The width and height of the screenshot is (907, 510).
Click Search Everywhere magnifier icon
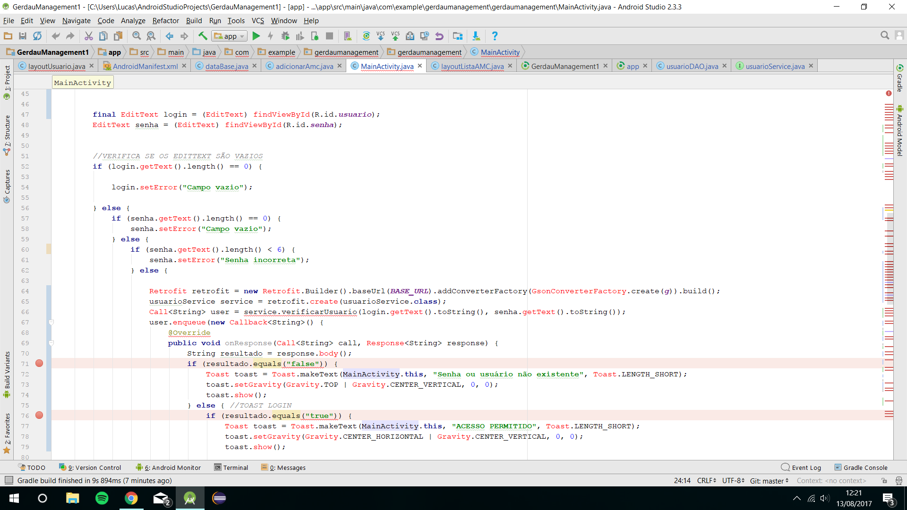(x=885, y=35)
